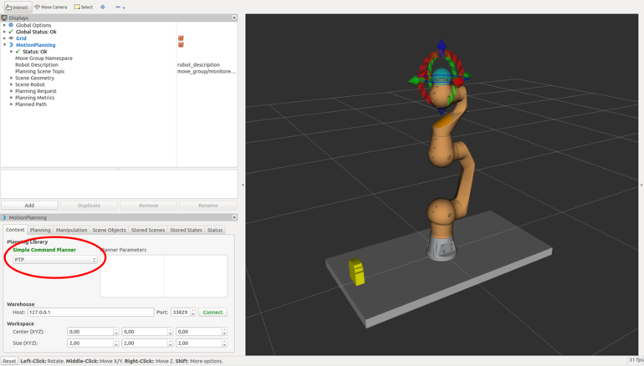Viewport: 644px width, 366px height.
Task: Close the MotionPlanning panel via its X
Action: pos(234,217)
